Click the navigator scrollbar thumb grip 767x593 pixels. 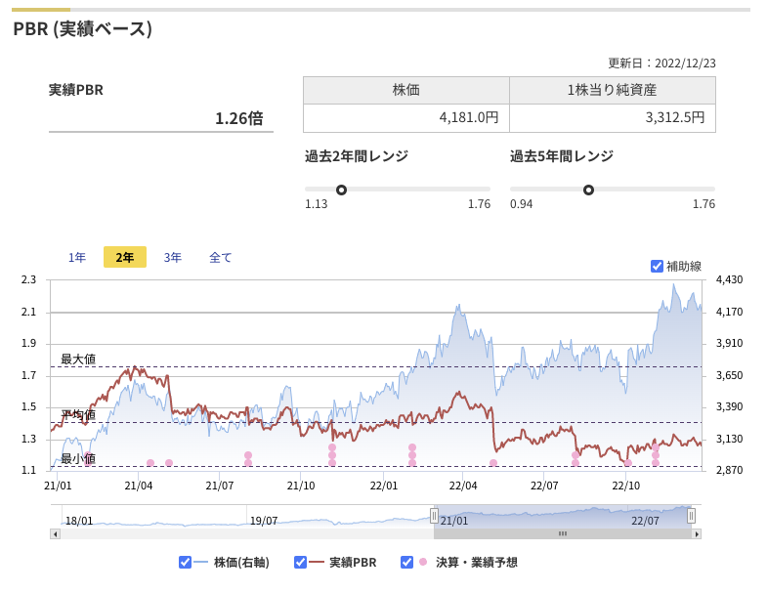tap(563, 533)
